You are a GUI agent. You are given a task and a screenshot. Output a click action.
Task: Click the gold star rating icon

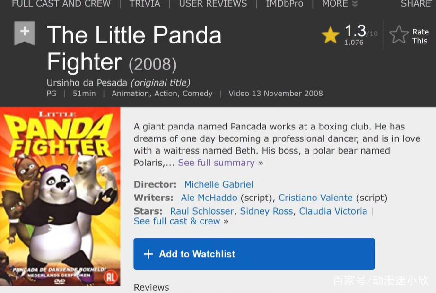coord(331,35)
